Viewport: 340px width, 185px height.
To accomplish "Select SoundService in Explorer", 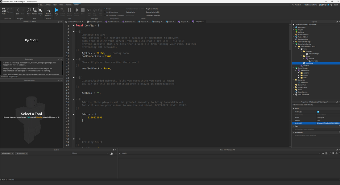I will [302, 92].
